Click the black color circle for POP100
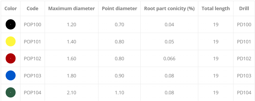The height and width of the screenshot is (101, 255). 10,24
